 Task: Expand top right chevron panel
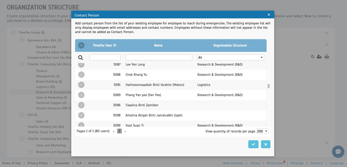[x=327, y=33]
